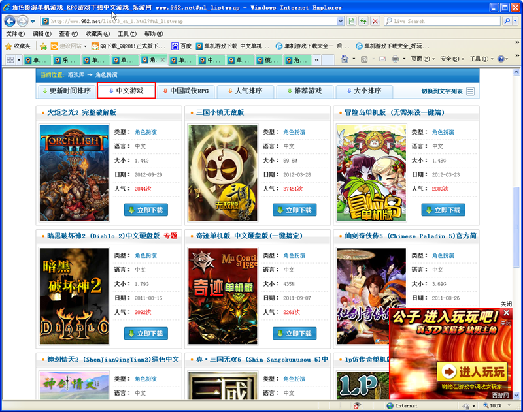Download 火炬之光2 with 立即下载 button

(146, 210)
